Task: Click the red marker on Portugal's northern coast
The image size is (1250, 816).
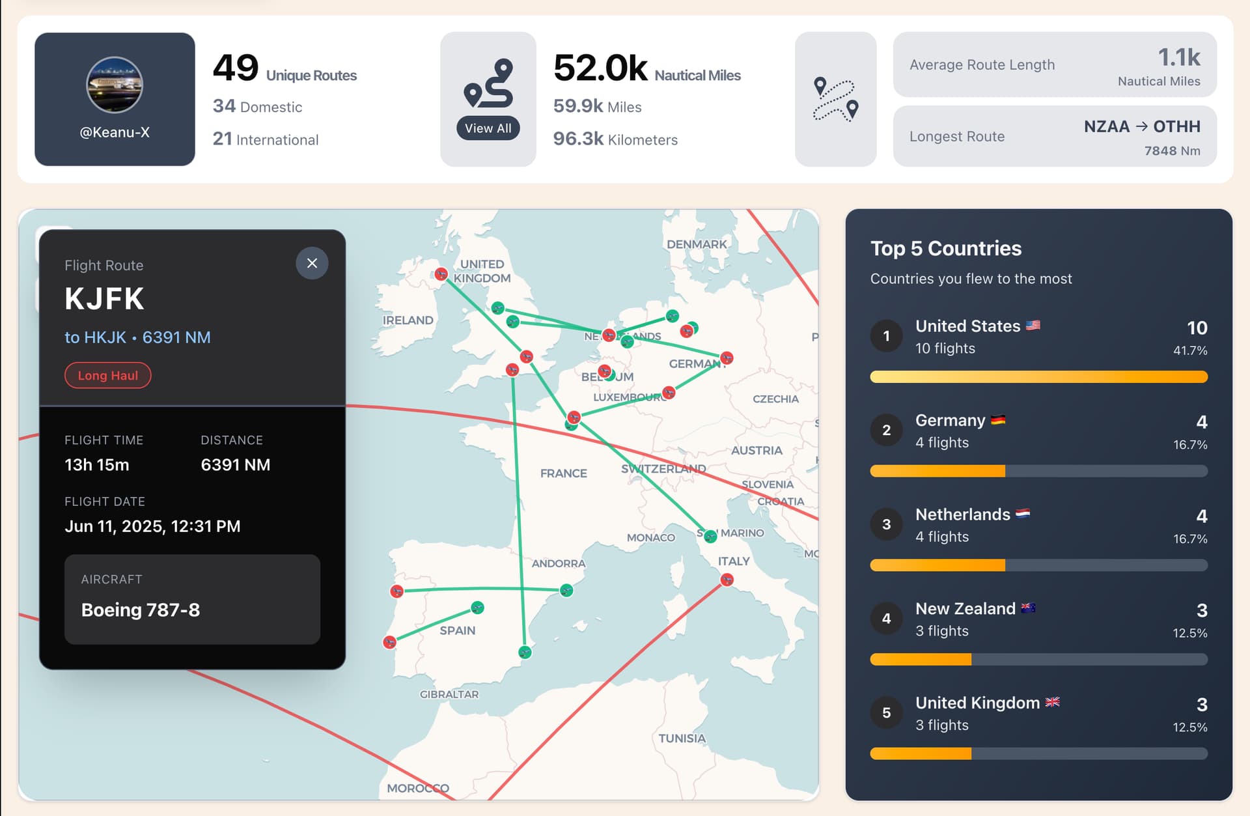Action: [396, 591]
